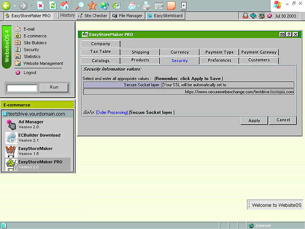Screen dimensions: 305x229
Task: Open File Manager from the taskbar
Action: tap(127, 15)
